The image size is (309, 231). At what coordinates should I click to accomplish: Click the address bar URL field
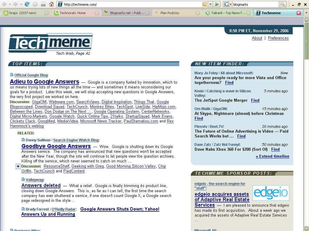coord(132,4)
